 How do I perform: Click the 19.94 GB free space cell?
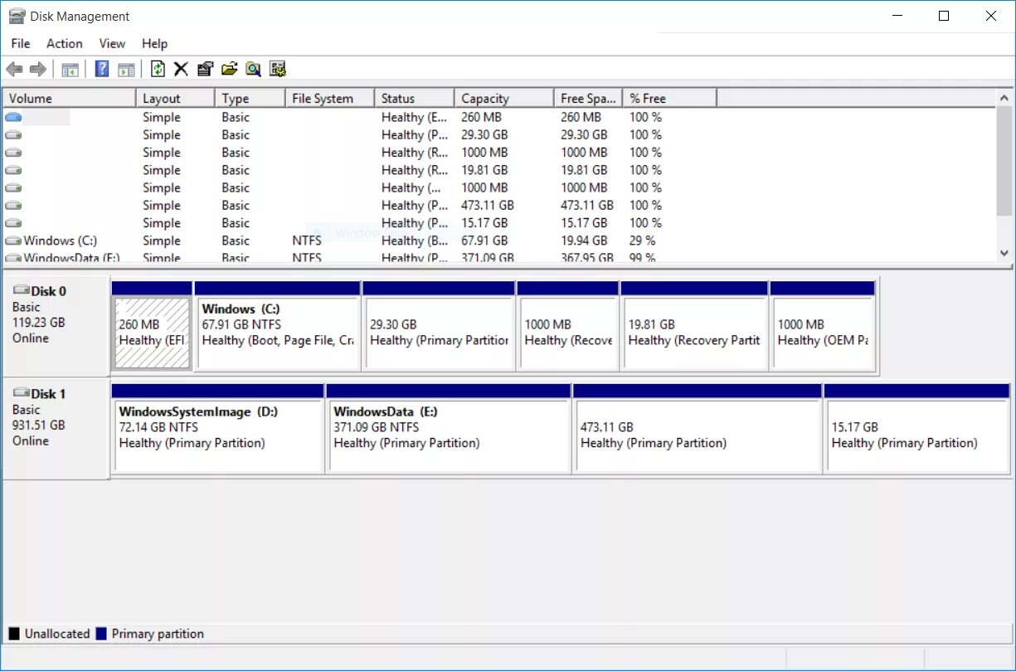pos(584,241)
